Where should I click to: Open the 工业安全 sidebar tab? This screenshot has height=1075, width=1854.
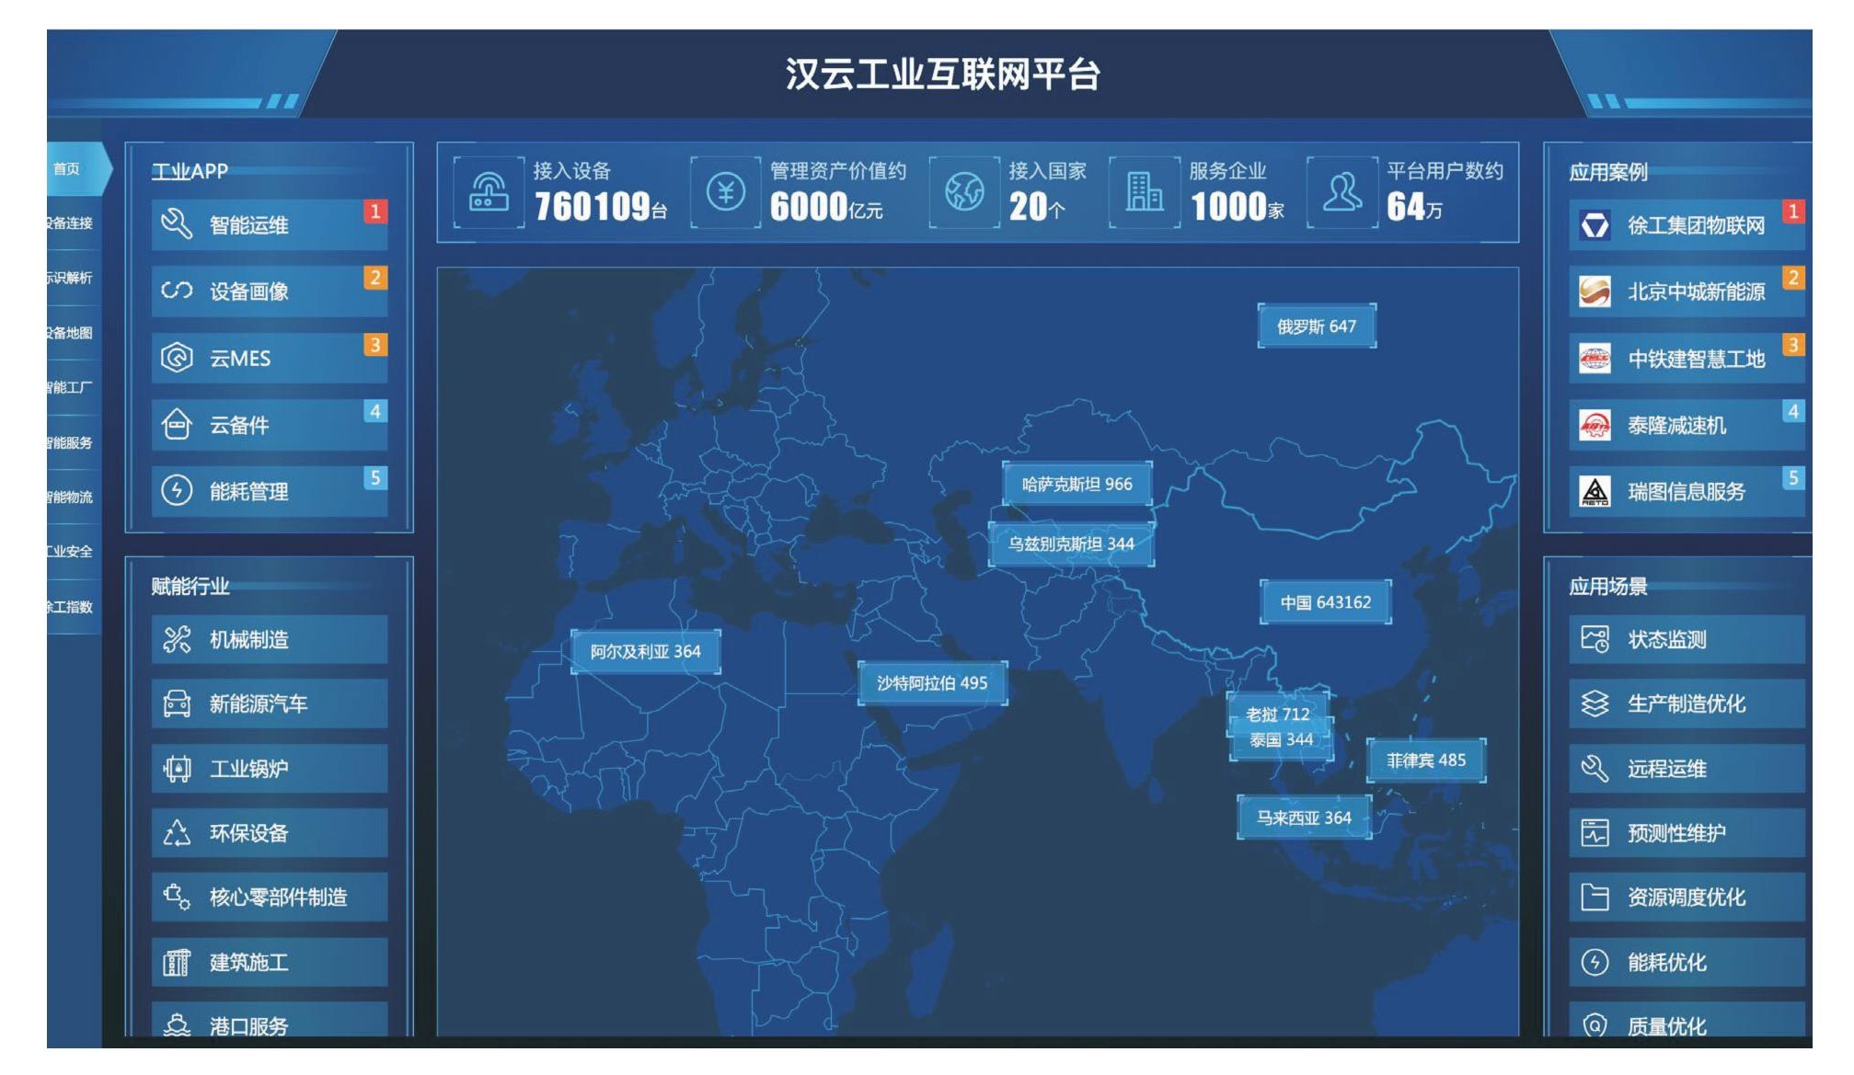[71, 552]
